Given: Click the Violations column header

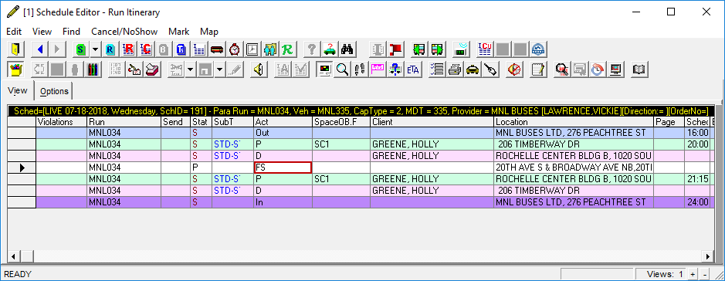Looking at the screenshot, I should click(x=62, y=122).
